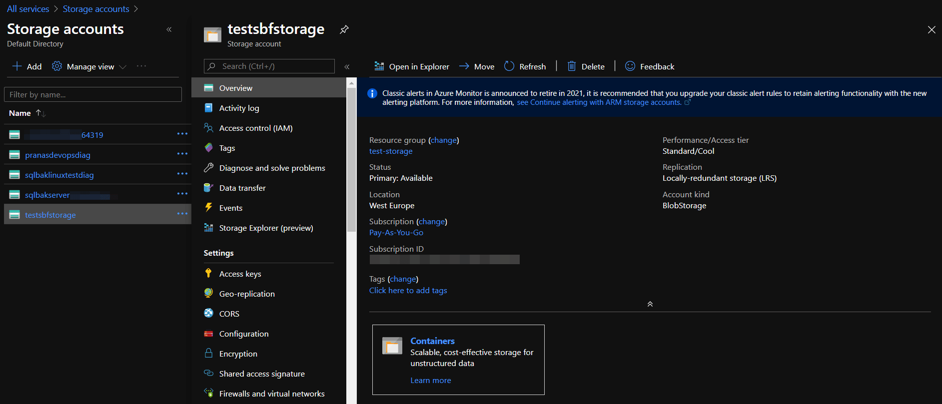942x404 pixels.
Task: Click the Firewalls and virtual networks icon
Action: click(x=209, y=393)
